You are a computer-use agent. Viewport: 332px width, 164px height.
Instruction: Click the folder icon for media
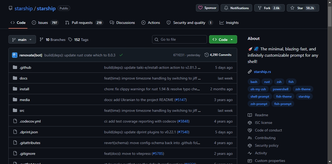pyautogui.click(x=15, y=100)
